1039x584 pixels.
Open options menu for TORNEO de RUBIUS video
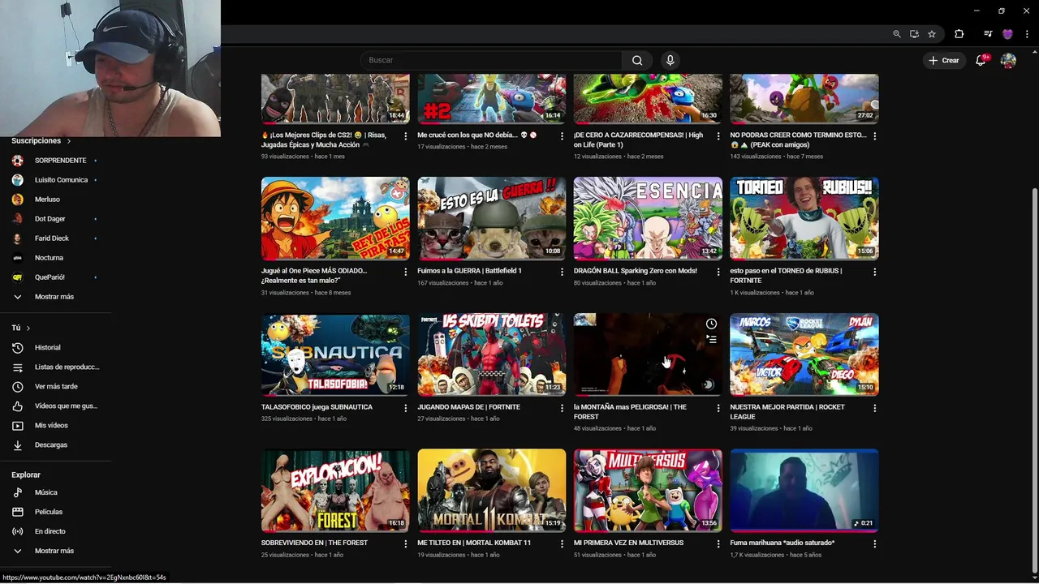pyautogui.click(x=874, y=272)
